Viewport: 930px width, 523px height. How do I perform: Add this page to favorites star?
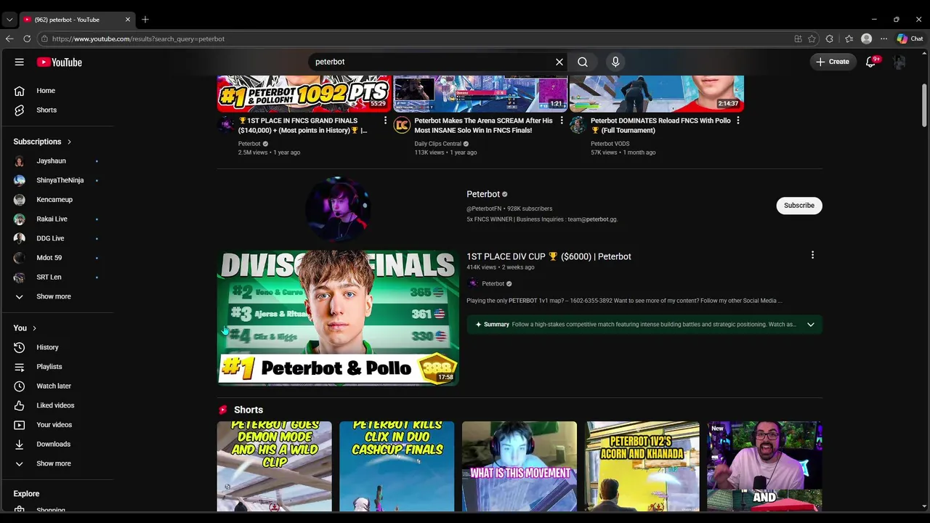(x=812, y=38)
